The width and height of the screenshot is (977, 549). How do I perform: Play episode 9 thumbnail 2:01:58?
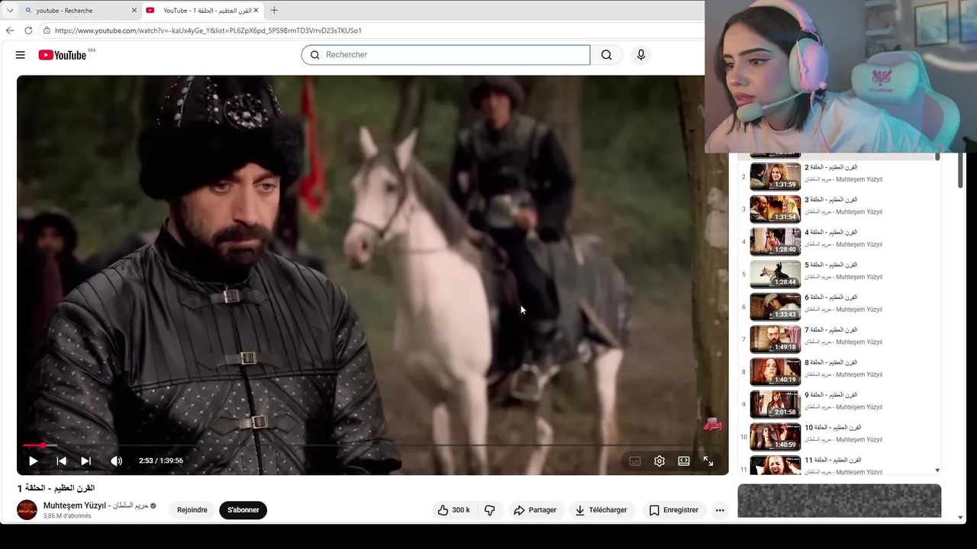click(x=775, y=404)
